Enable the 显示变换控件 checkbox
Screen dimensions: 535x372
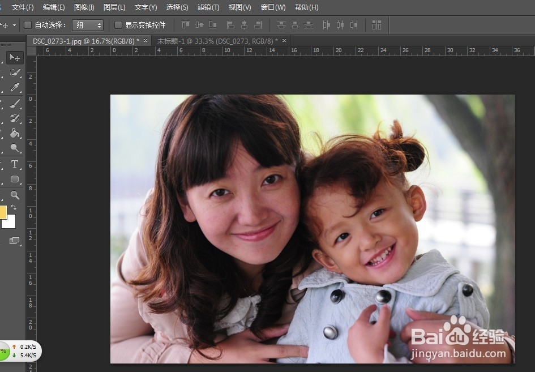coord(118,25)
